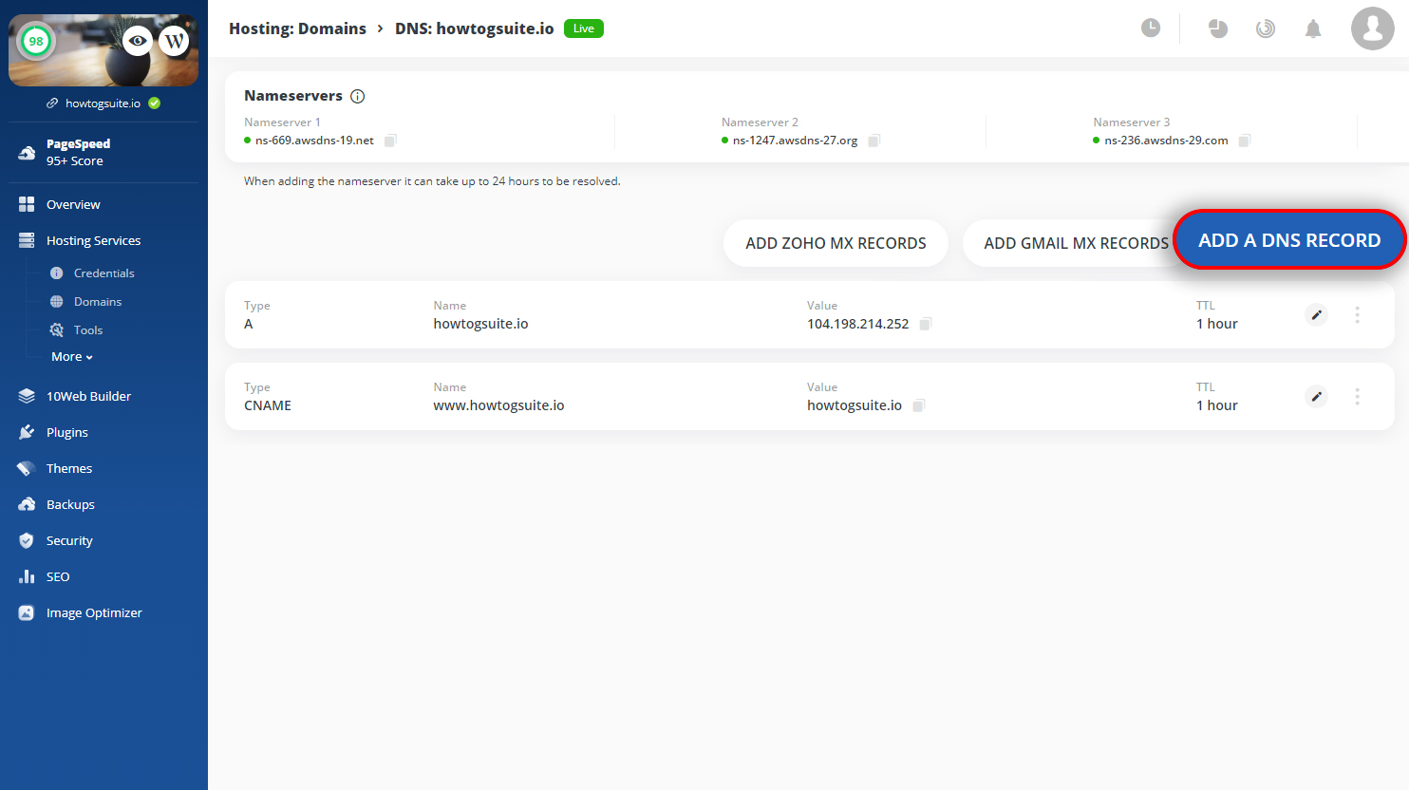Edit the A record with pencil icon
The width and height of the screenshot is (1409, 790).
click(1316, 314)
